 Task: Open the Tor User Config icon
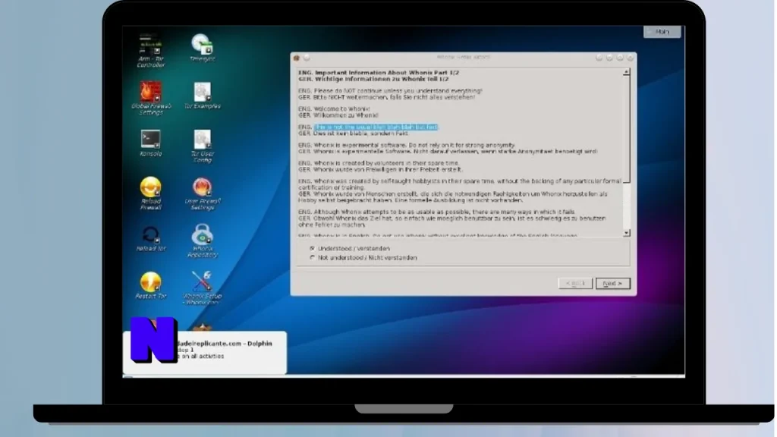coord(202,146)
